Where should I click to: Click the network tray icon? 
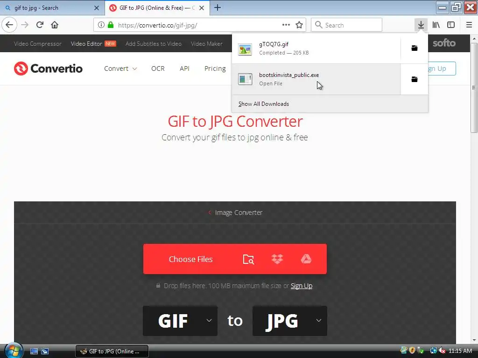coord(433,351)
